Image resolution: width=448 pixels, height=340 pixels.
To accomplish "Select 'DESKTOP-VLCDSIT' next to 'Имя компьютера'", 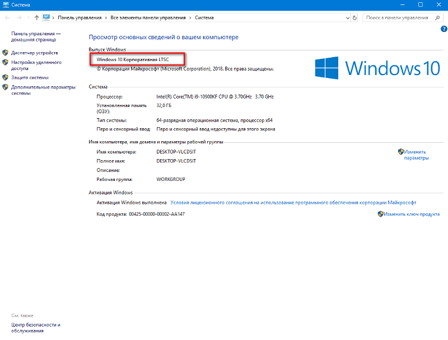I will coord(176,152).
